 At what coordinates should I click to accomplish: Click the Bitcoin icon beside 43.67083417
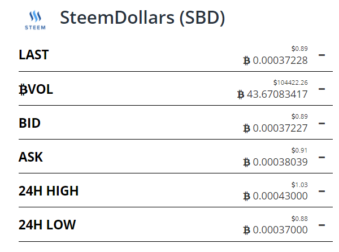pos(241,94)
